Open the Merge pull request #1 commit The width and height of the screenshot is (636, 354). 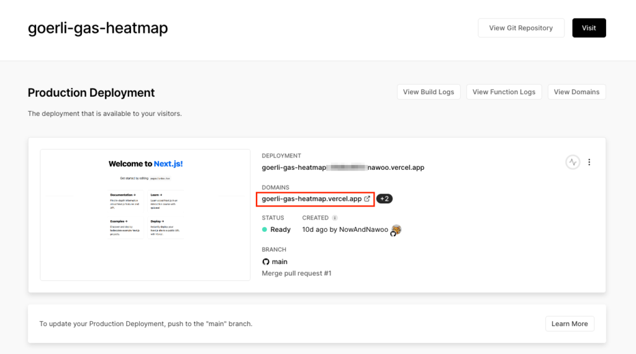[296, 273]
